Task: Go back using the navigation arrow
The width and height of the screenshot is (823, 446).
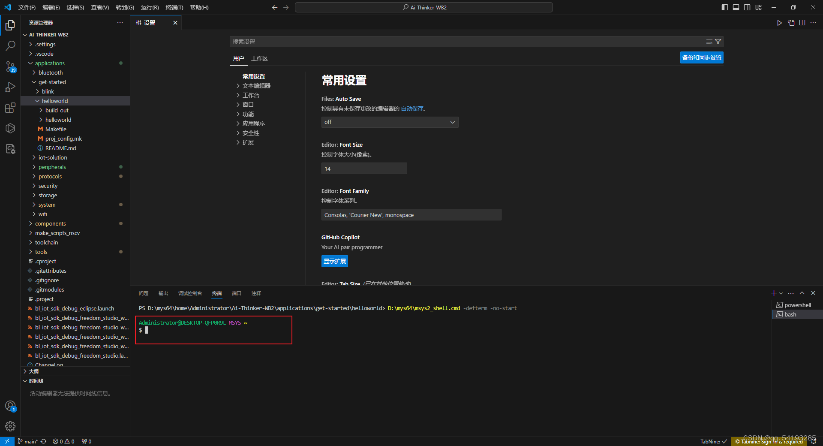Action: 275,7
